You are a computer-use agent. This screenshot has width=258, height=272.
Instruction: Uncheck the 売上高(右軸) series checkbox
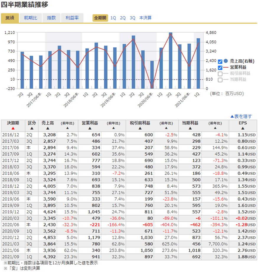click(x=220, y=61)
